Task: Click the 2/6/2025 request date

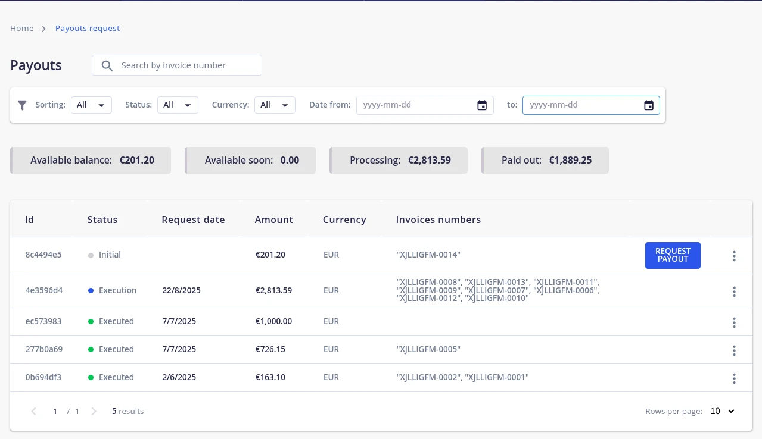Action: (179, 377)
